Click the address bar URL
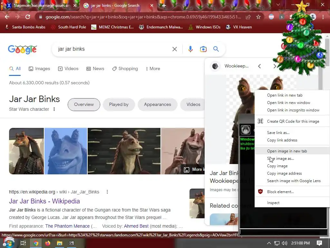The height and width of the screenshot is (248, 330). (x=143, y=17)
